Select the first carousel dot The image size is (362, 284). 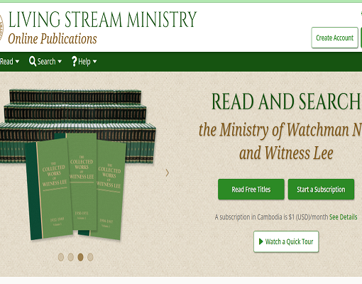pos(61,257)
